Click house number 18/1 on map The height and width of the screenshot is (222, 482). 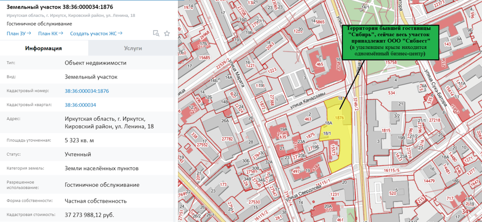pos(327,133)
